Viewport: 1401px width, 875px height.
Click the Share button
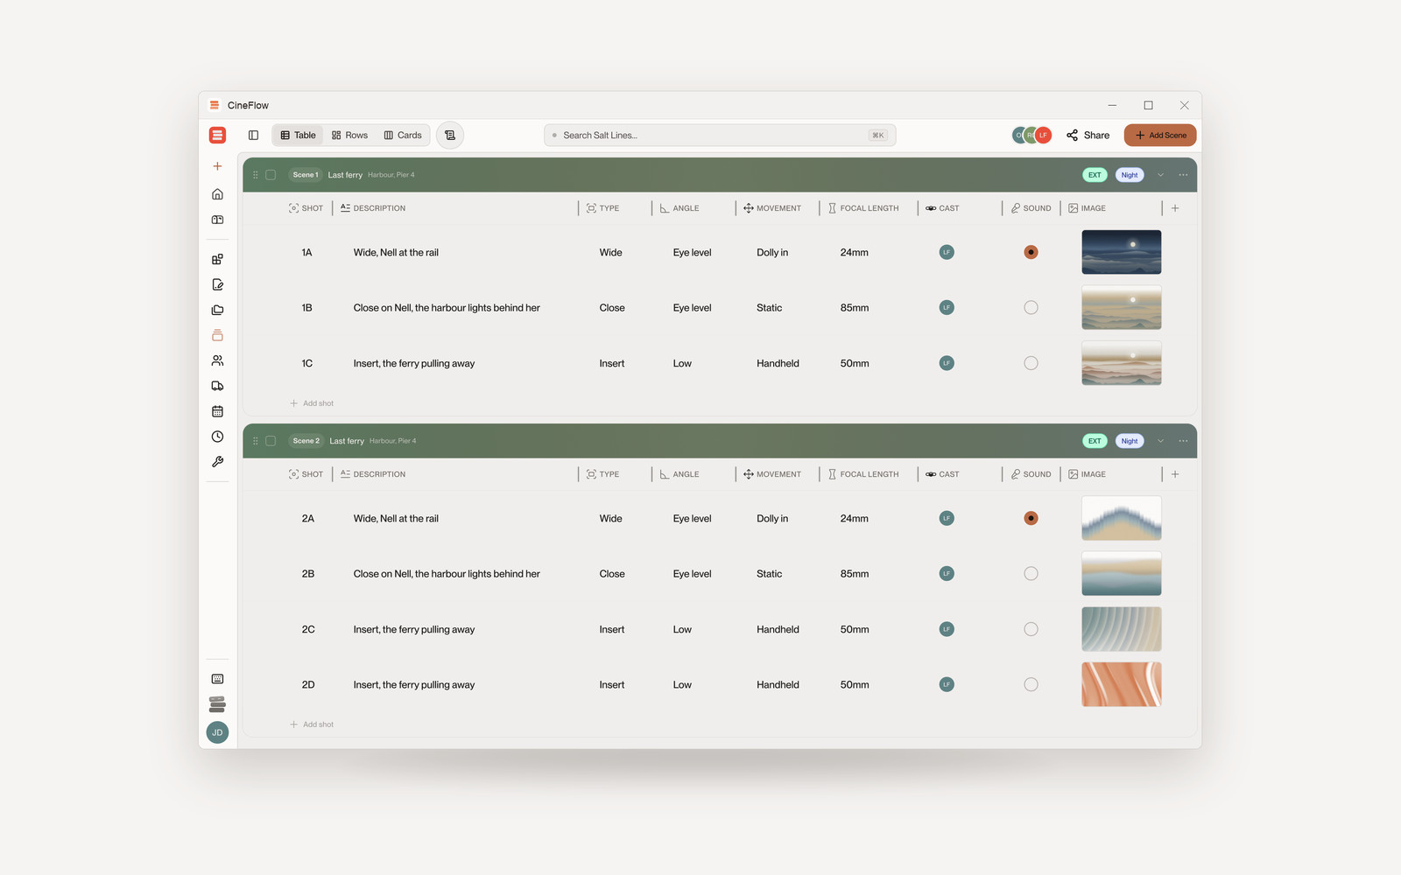(1088, 135)
